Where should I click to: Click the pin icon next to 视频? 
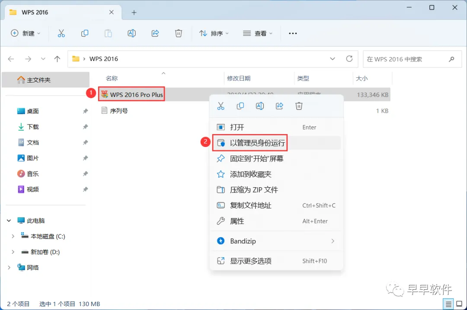point(86,189)
